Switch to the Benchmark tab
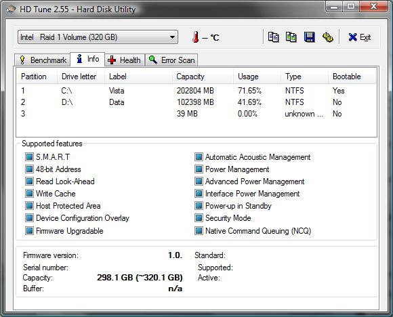This screenshot has height=317, width=393. click(x=43, y=60)
